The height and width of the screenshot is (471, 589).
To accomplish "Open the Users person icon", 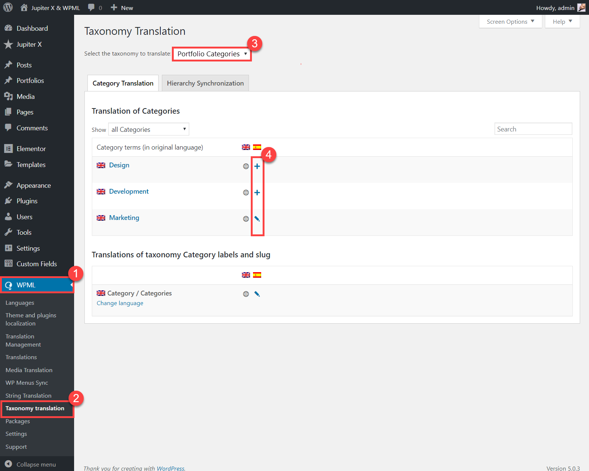I will 8,217.
